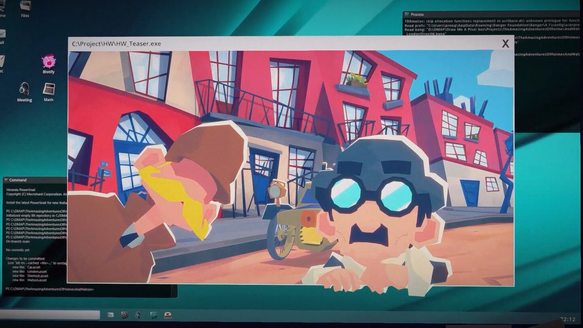Screen dimensions: 583x328
Task: Open the Math calculator desktop icon
Action: [49, 89]
